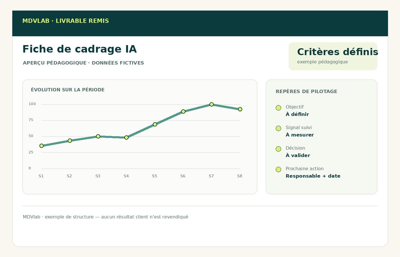
Task: Click the 100 y-axis gridline label
Action: pos(32,104)
